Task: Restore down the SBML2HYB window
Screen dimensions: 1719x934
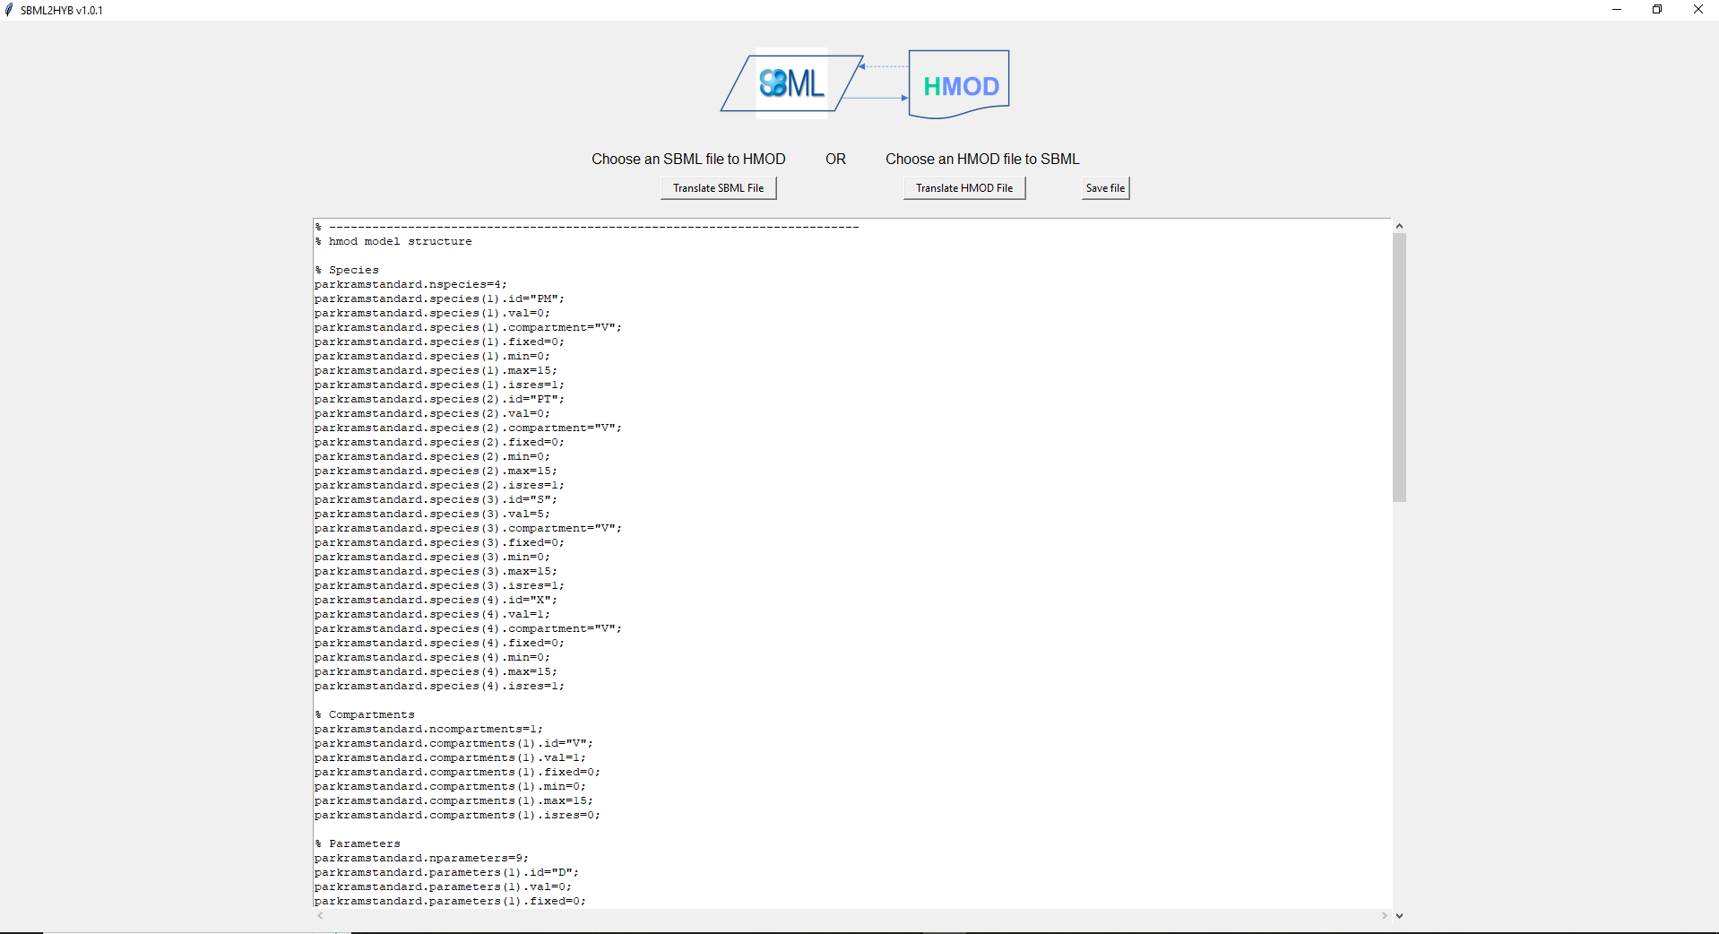Action: (x=1657, y=10)
